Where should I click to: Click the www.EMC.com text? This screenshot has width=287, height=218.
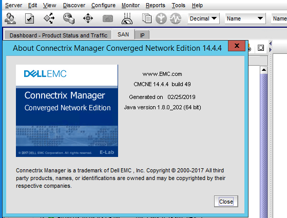coord(162,74)
